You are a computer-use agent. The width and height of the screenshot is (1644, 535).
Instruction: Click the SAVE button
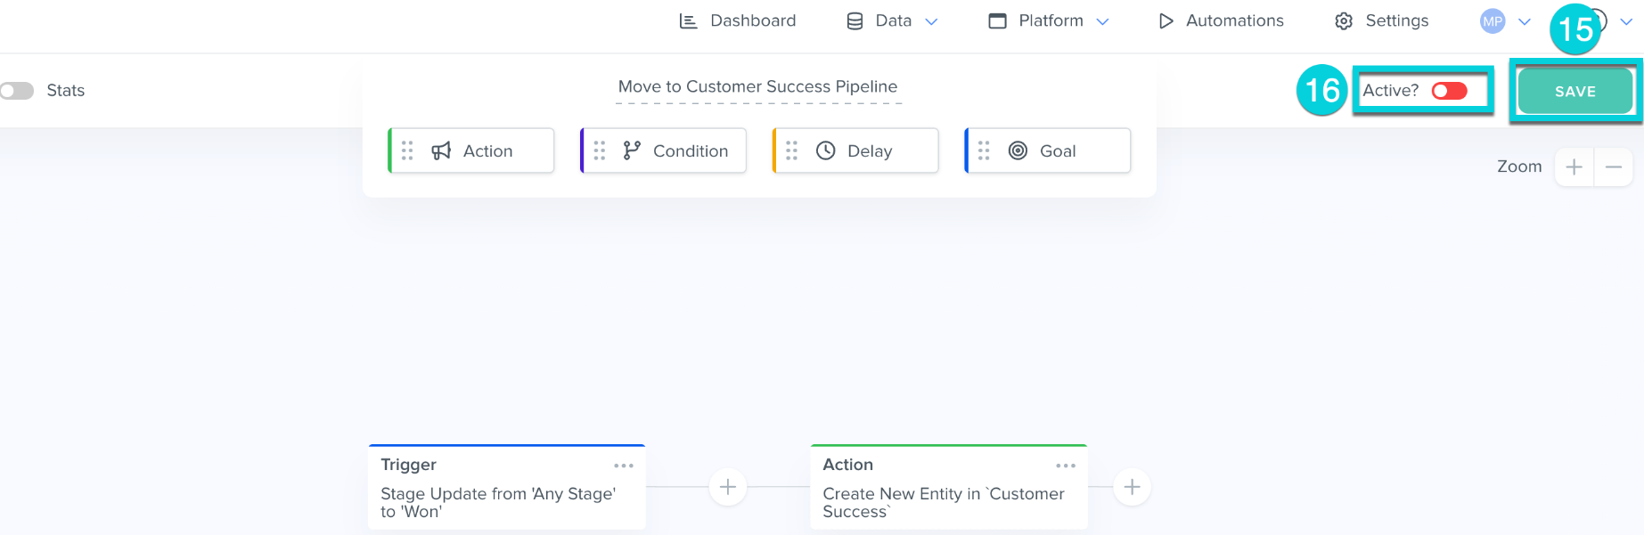pyautogui.click(x=1574, y=92)
